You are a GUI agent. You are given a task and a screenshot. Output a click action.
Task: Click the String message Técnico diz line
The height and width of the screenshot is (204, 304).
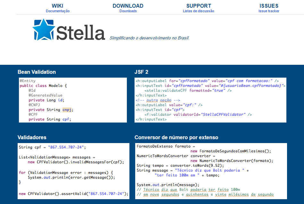[x=193, y=170]
